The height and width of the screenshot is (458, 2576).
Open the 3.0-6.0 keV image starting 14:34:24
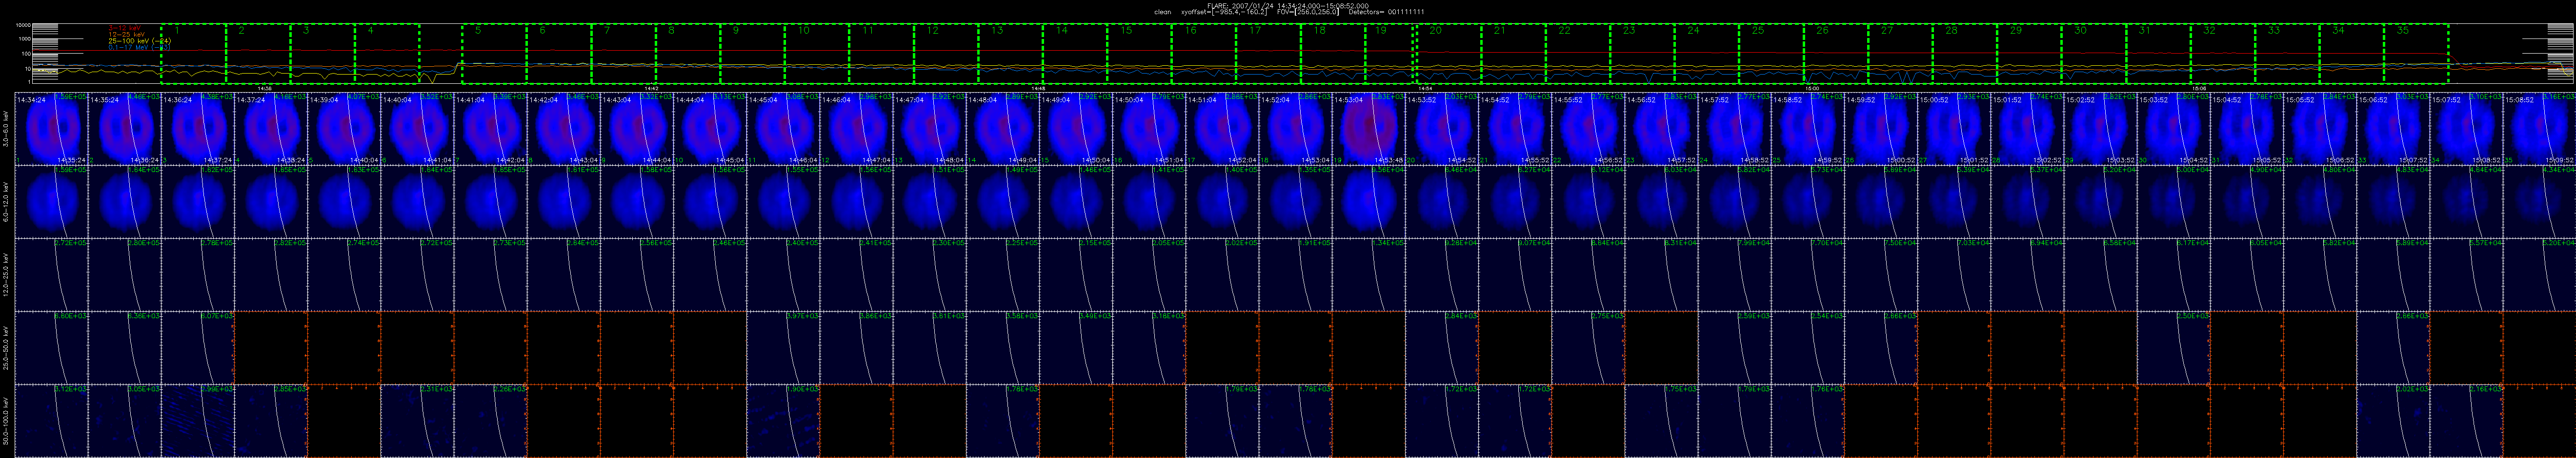coord(51,130)
